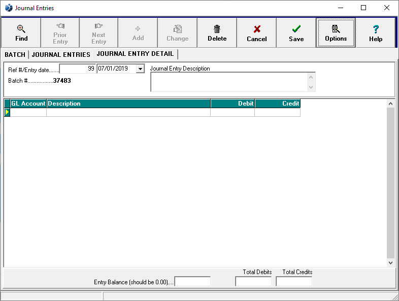Click the grid scrollbar down arrow

tap(390, 263)
